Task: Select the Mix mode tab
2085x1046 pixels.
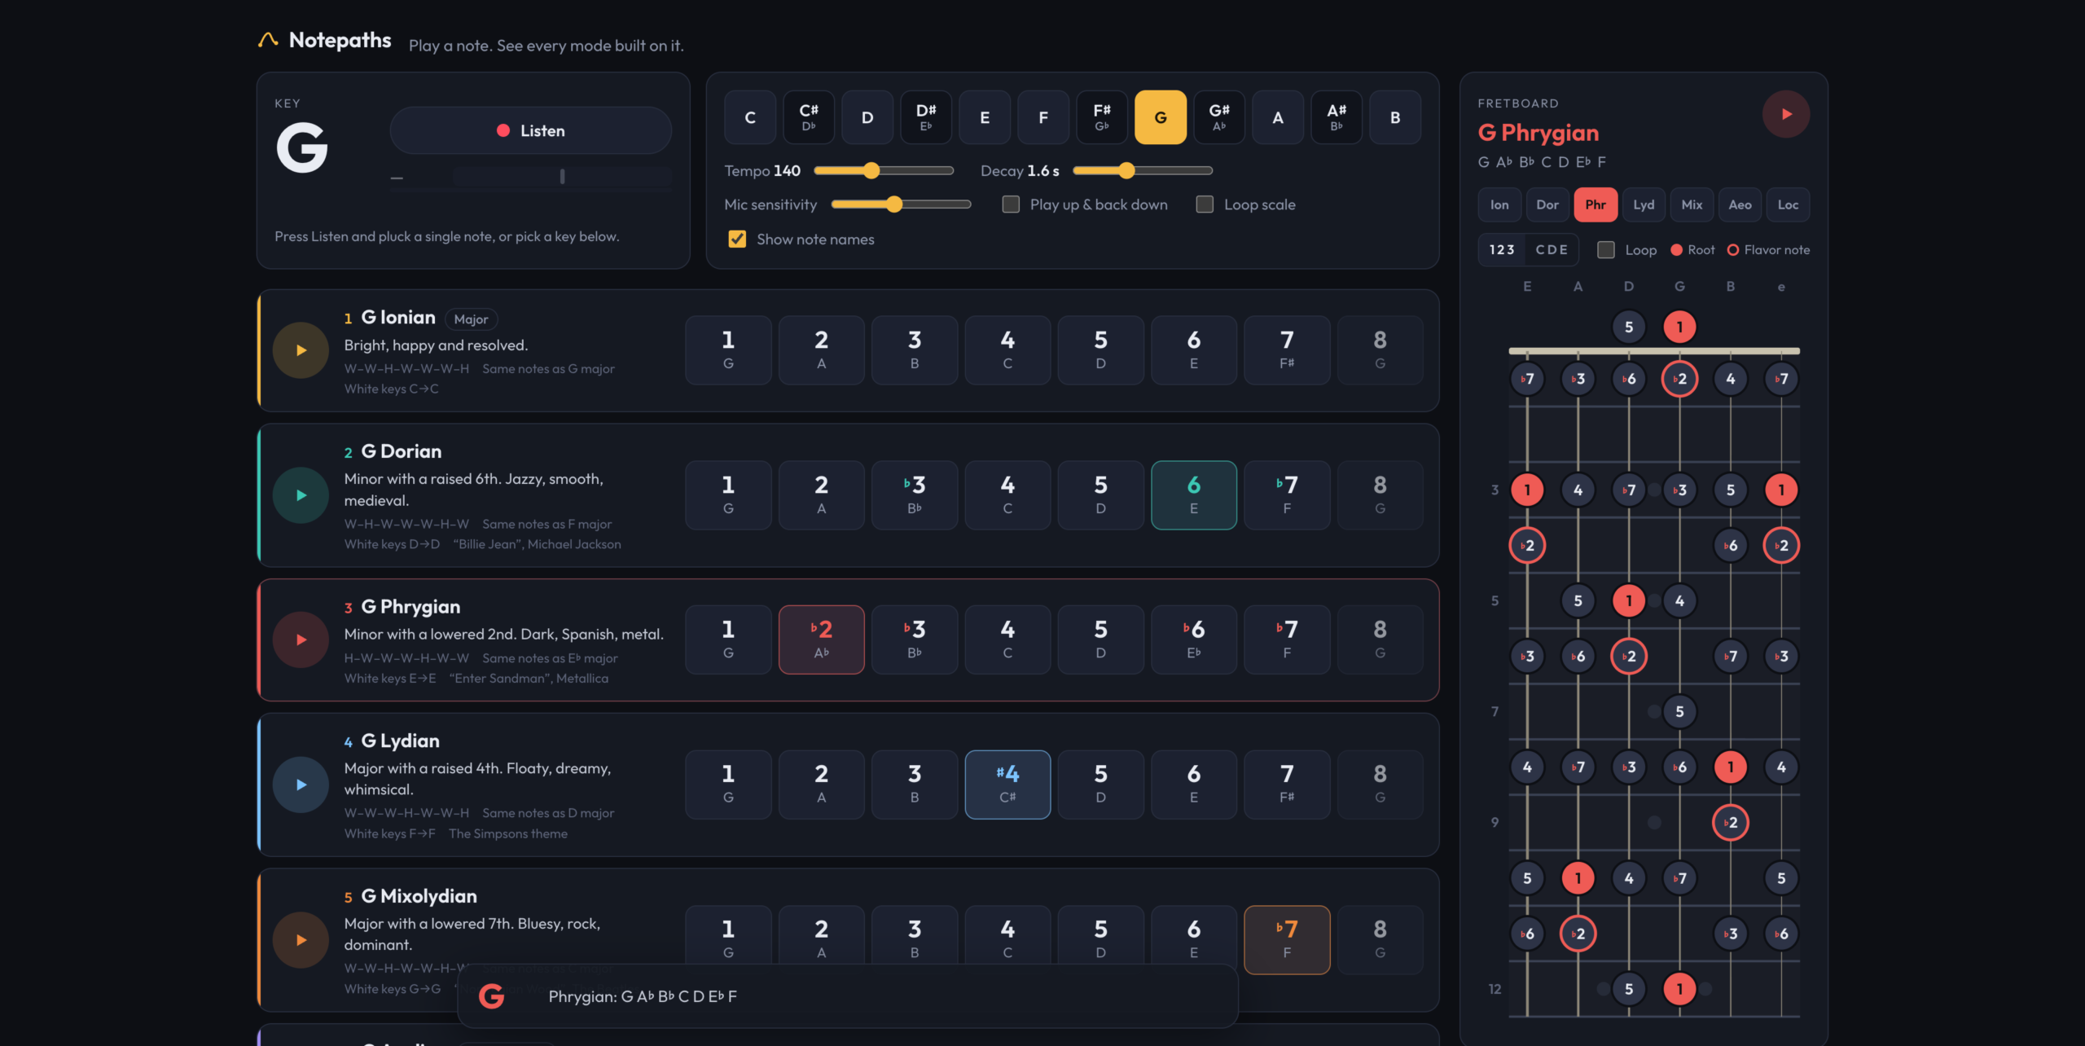Action: click(x=1692, y=204)
